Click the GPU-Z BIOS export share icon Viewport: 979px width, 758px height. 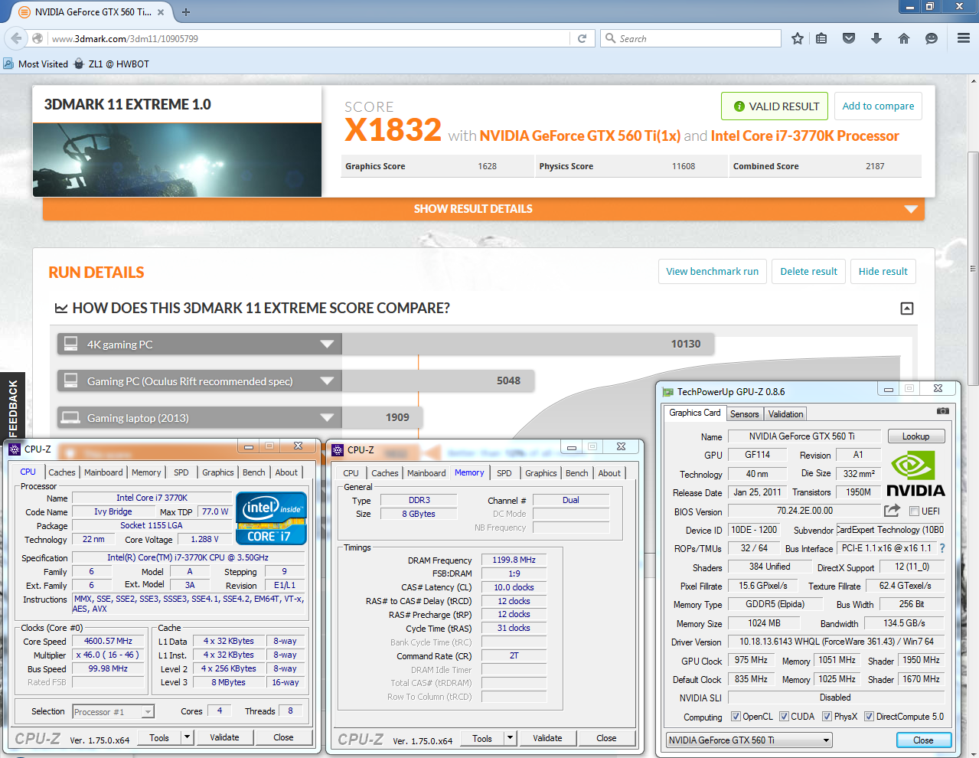pos(892,511)
